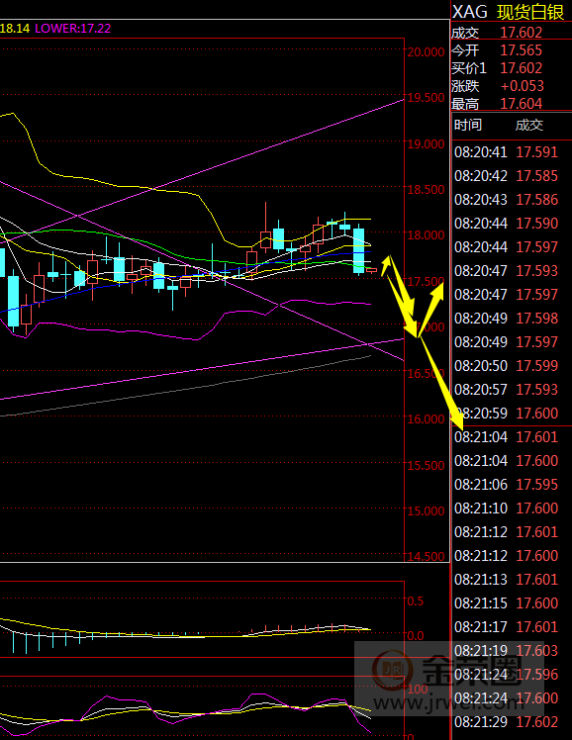Select the tick row at 08:21:10
572x740 pixels.
(512, 509)
